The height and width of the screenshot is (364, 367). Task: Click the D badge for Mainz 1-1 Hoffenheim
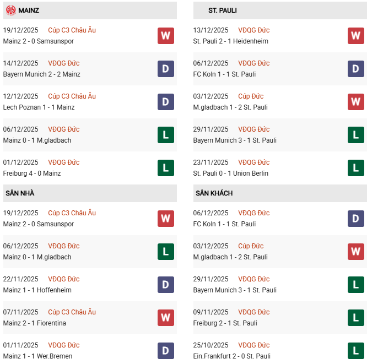[x=166, y=285]
